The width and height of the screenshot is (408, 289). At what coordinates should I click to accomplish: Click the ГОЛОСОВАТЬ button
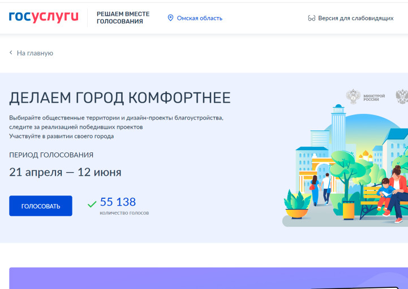click(x=41, y=206)
